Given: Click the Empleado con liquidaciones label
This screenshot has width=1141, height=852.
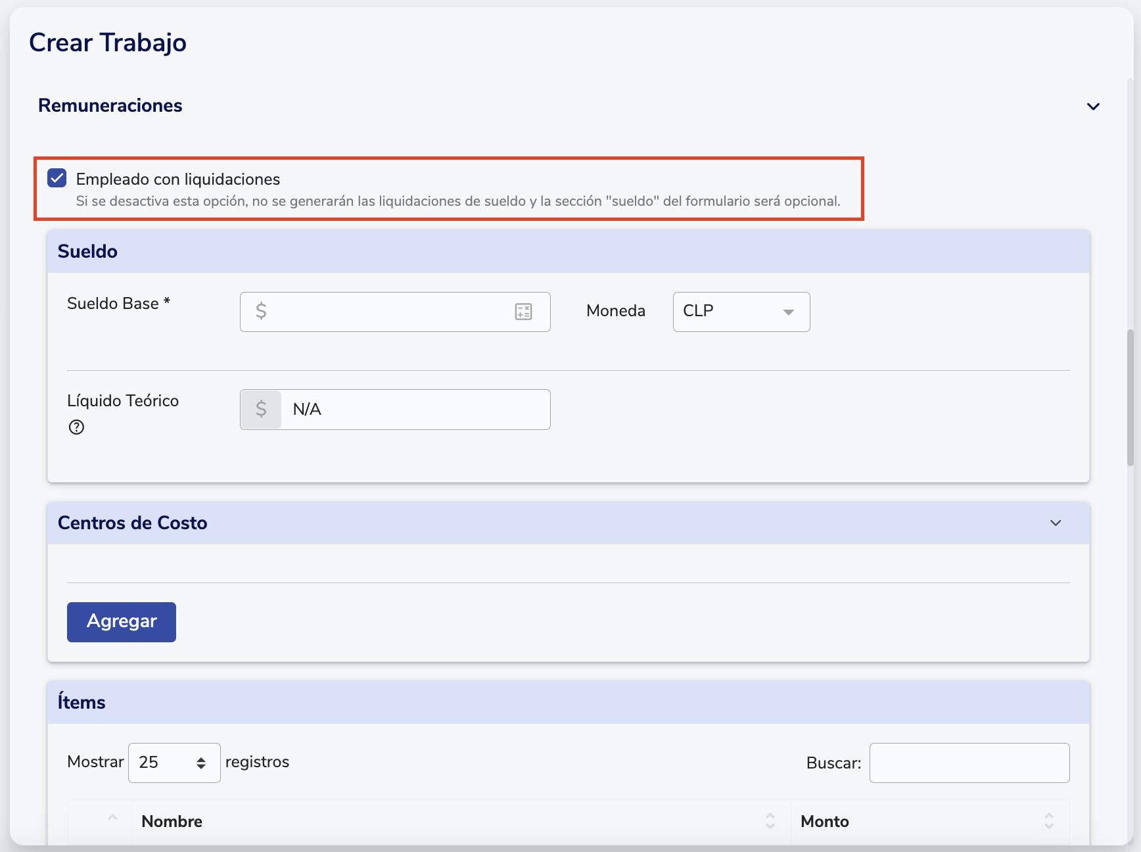Looking at the screenshot, I should 178,179.
